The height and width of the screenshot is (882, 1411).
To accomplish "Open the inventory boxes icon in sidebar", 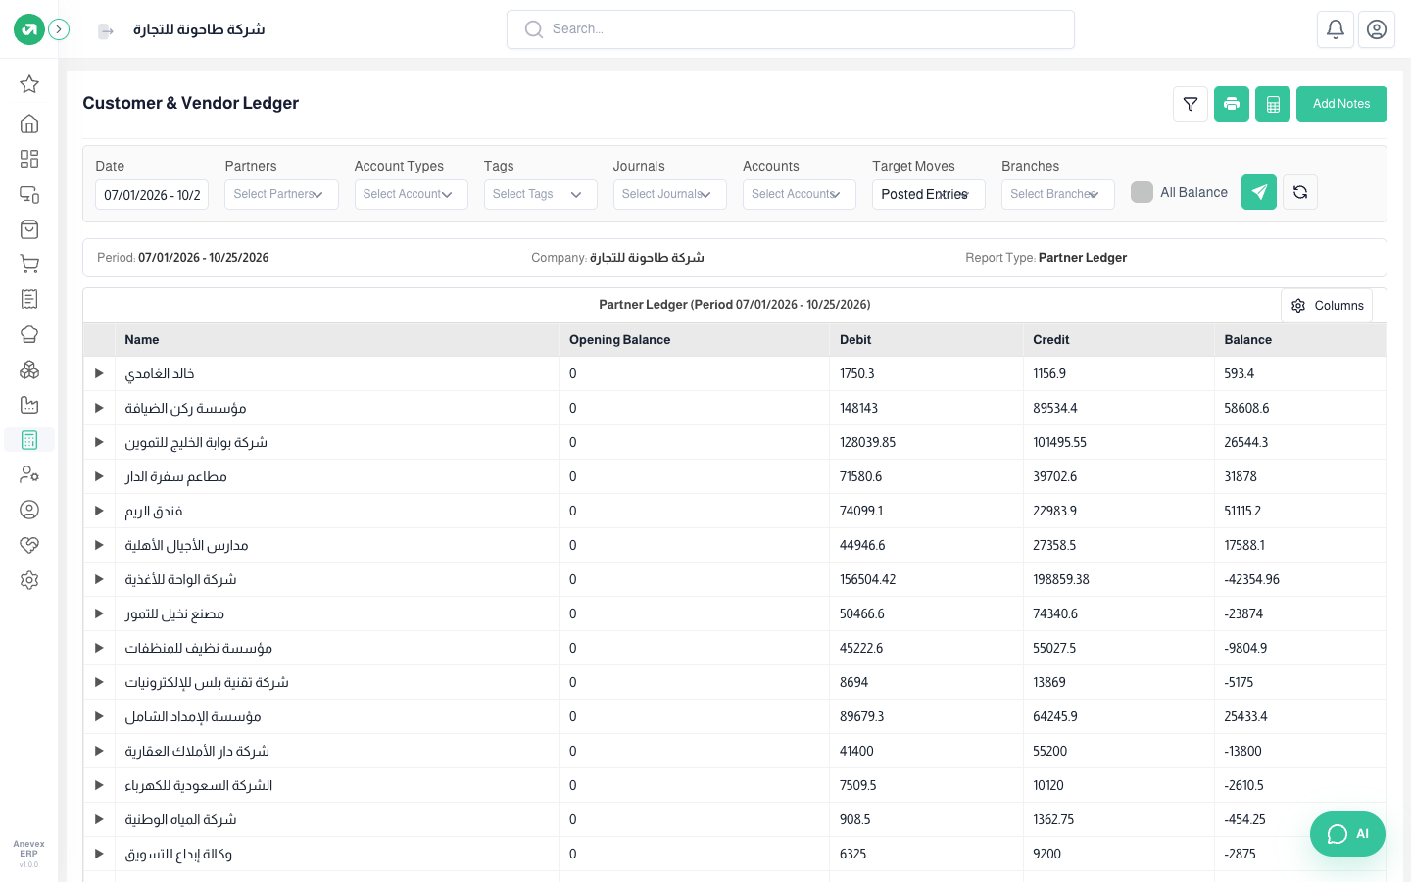I will pyautogui.click(x=29, y=369).
